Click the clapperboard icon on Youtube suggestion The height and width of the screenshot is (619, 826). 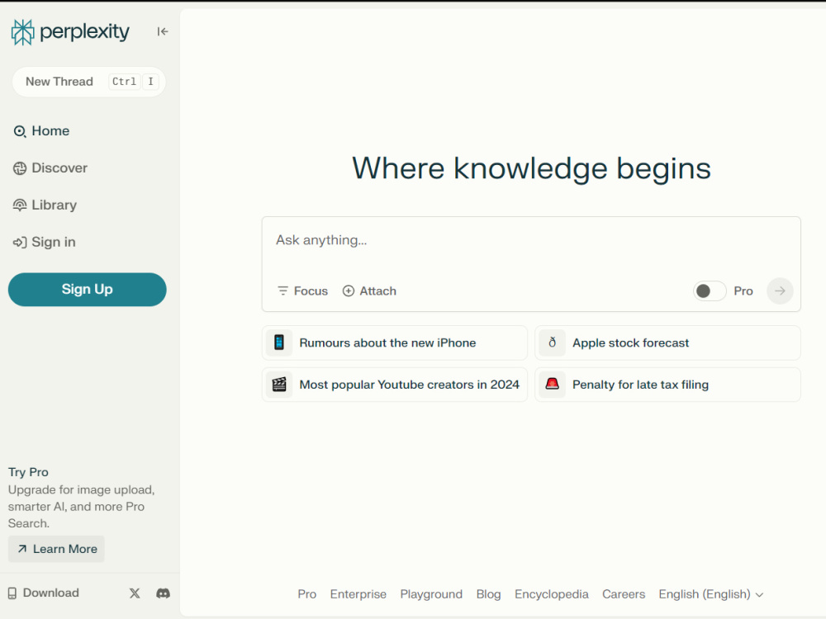(x=279, y=385)
